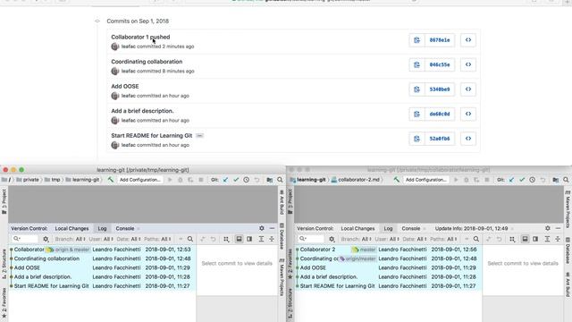
Task: Select Log tab in collaborator window
Action: 388,229
